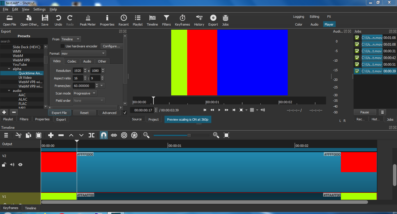Viewport: 397px width, 214px height.
Task: Collapse the audio preset group
Action: tap(9, 91)
